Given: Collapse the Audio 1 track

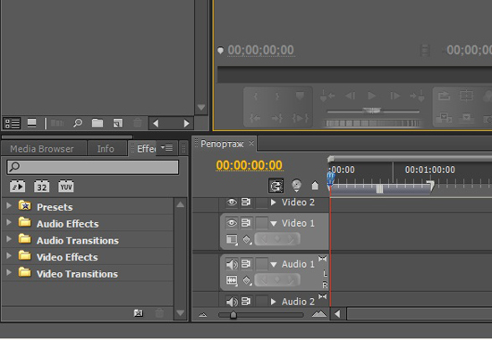Looking at the screenshot, I should coord(274,265).
